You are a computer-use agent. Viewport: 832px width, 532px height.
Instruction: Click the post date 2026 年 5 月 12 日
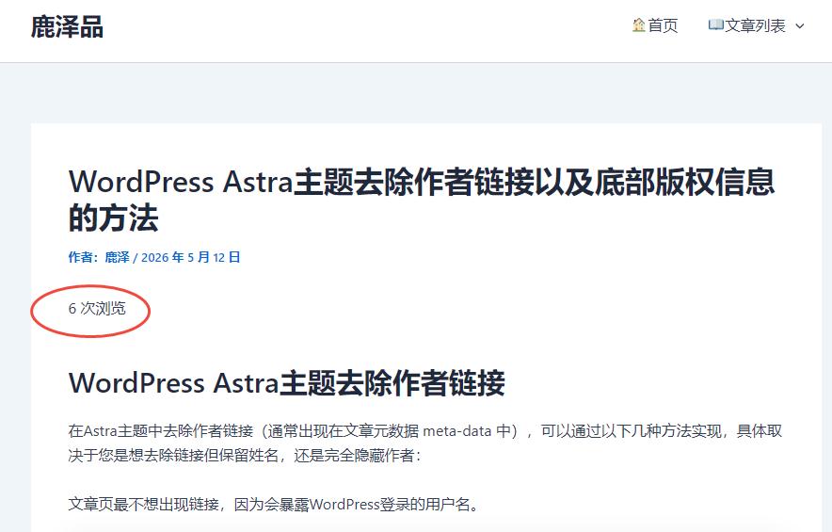coord(191,257)
